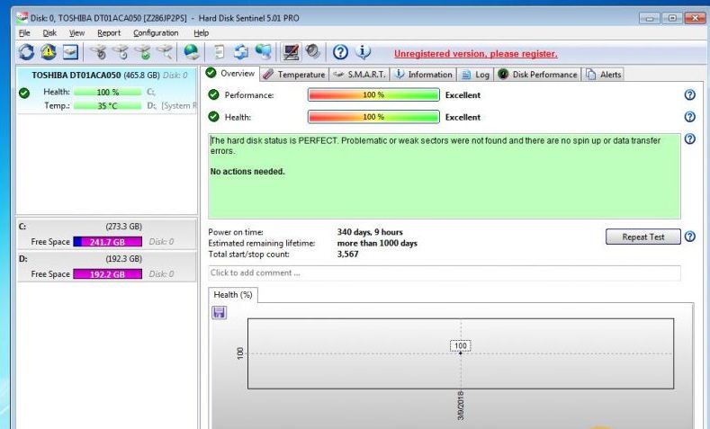The image size is (710, 429).
Task: Click the 100 data point on health graph
Action: click(x=461, y=353)
